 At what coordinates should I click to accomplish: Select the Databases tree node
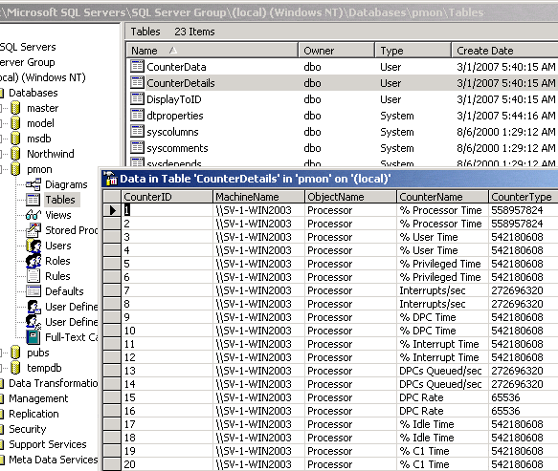click(x=33, y=93)
